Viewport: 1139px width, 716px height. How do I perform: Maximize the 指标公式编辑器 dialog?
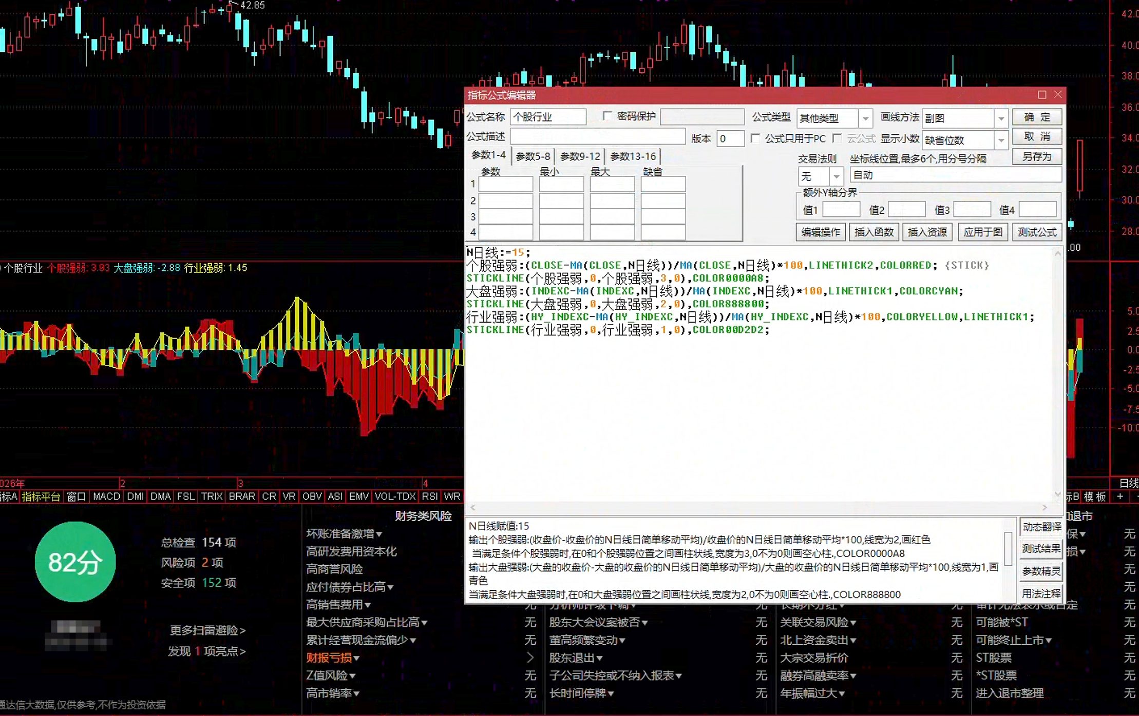1042,95
